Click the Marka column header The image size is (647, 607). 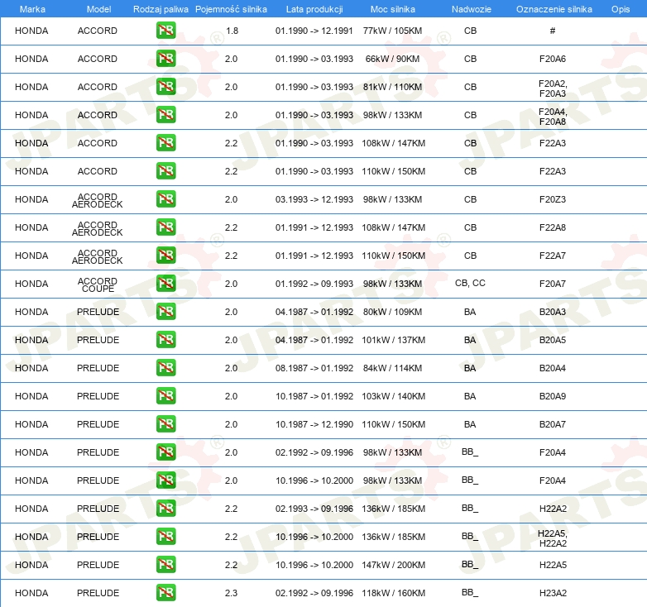point(32,9)
